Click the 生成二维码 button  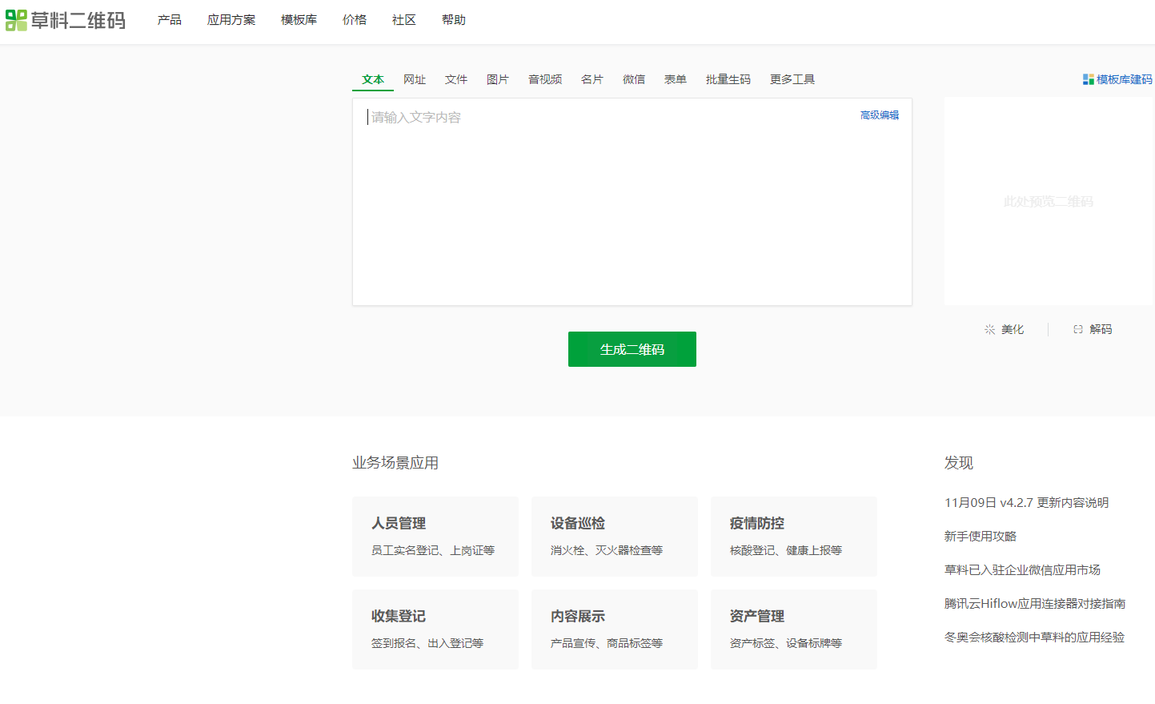[x=632, y=348]
